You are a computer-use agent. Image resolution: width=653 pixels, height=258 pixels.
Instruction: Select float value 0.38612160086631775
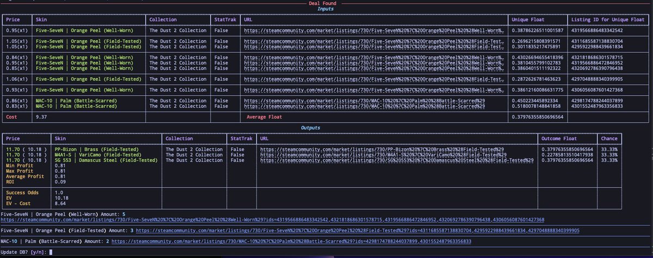539,89
